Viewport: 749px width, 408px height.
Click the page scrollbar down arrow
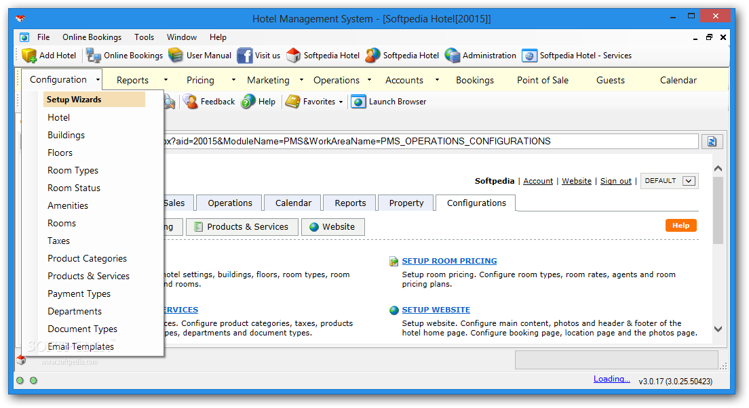coord(718,329)
